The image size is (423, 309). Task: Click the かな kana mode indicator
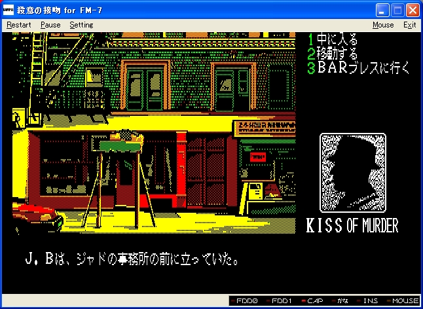(x=344, y=301)
